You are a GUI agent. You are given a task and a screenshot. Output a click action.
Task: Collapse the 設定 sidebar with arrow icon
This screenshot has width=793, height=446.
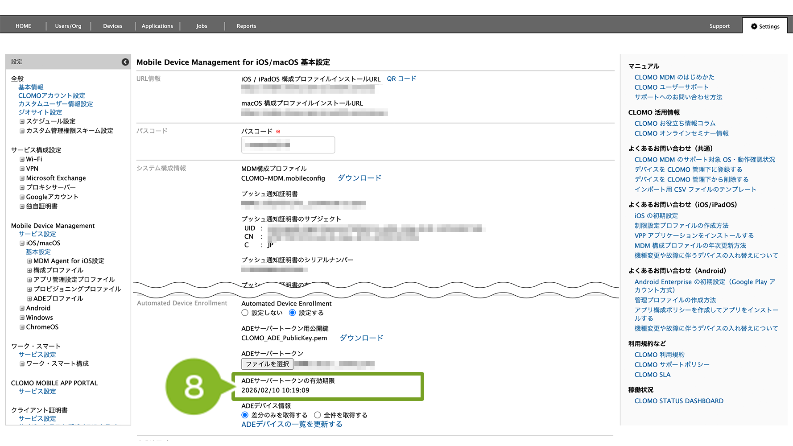point(125,62)
